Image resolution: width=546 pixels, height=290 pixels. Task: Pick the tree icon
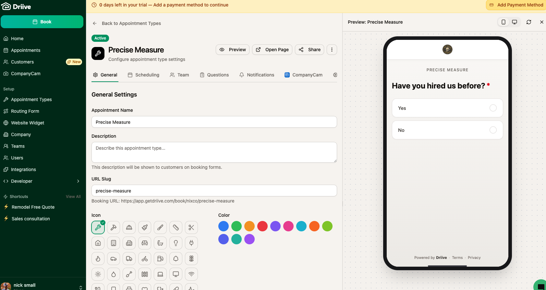click(x=176, y=259)
